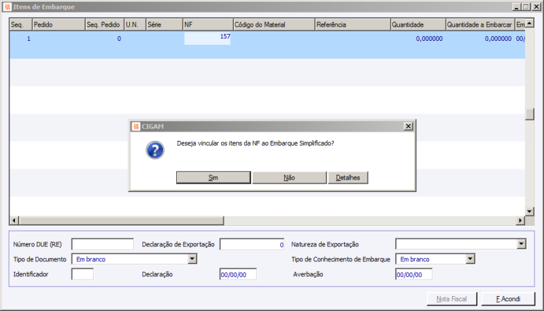The height and width of the screenshot is (311, 544).
Task: Click the vertical scrollbar thumb
Action: (x=530, y=114)
